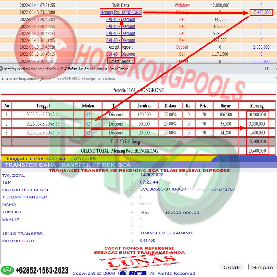Viewport: 277px width, 277px height.
Task: Open Beli 4D - Discount link at 16:48:15
Action: (120, 54)
